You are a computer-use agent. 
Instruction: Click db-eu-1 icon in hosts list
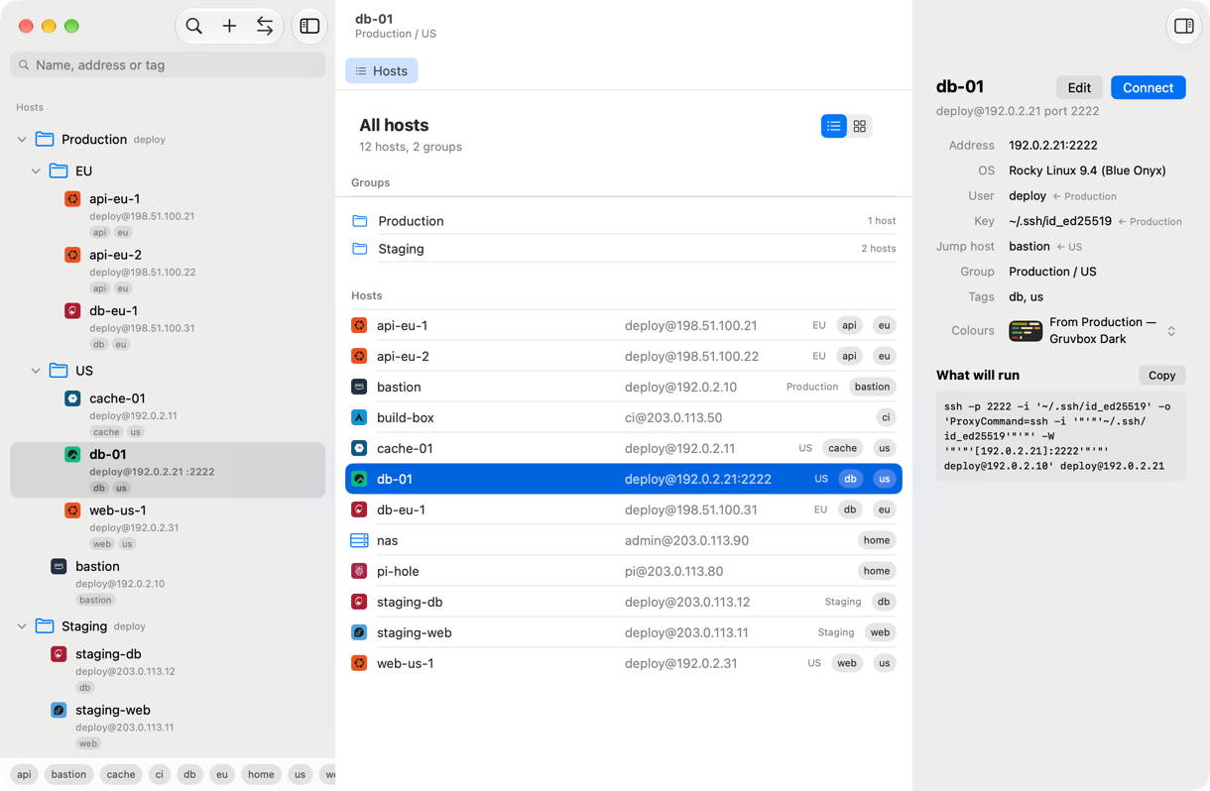(x=359, y=510)
